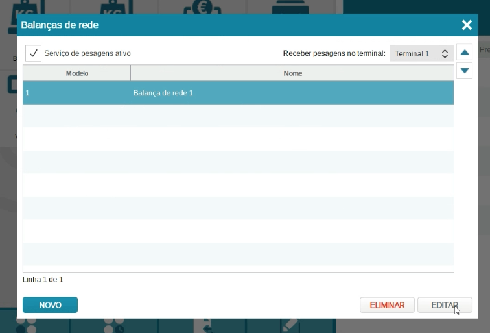Sort by the Modelo column header
The height and width of the screenshot is (333, 490).
(x=76, y=73)
